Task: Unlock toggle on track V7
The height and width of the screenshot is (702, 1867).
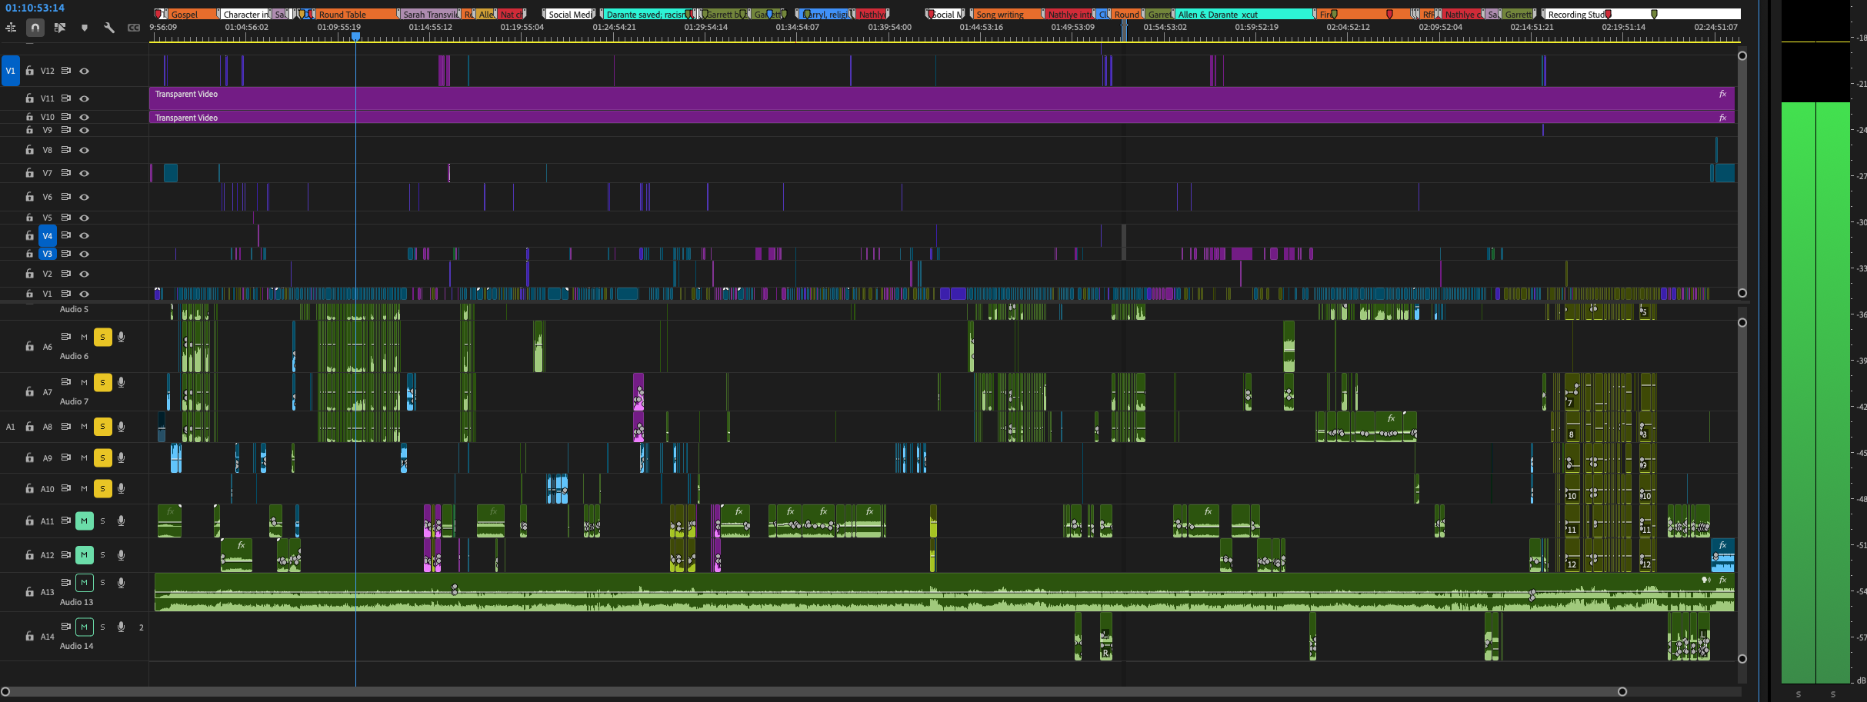Action: [x=29, y=173]
